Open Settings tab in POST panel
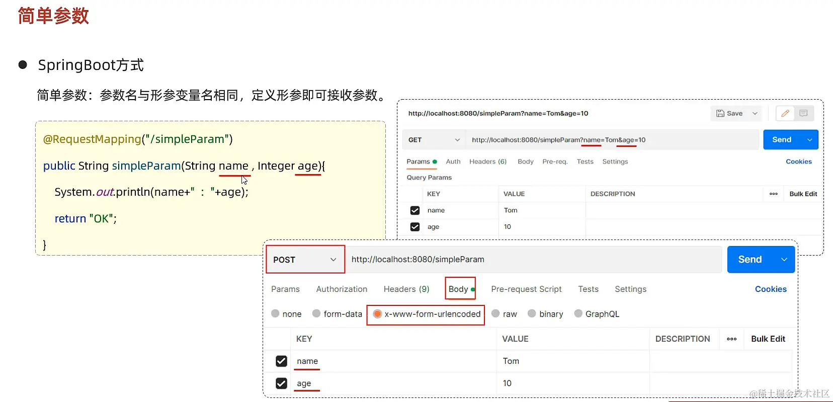 click(630, 289)
